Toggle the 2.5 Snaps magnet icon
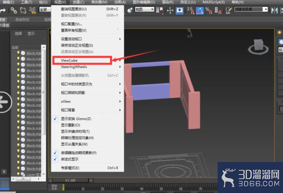This screenshot has width=283, height=193. [x=191, y=10]
